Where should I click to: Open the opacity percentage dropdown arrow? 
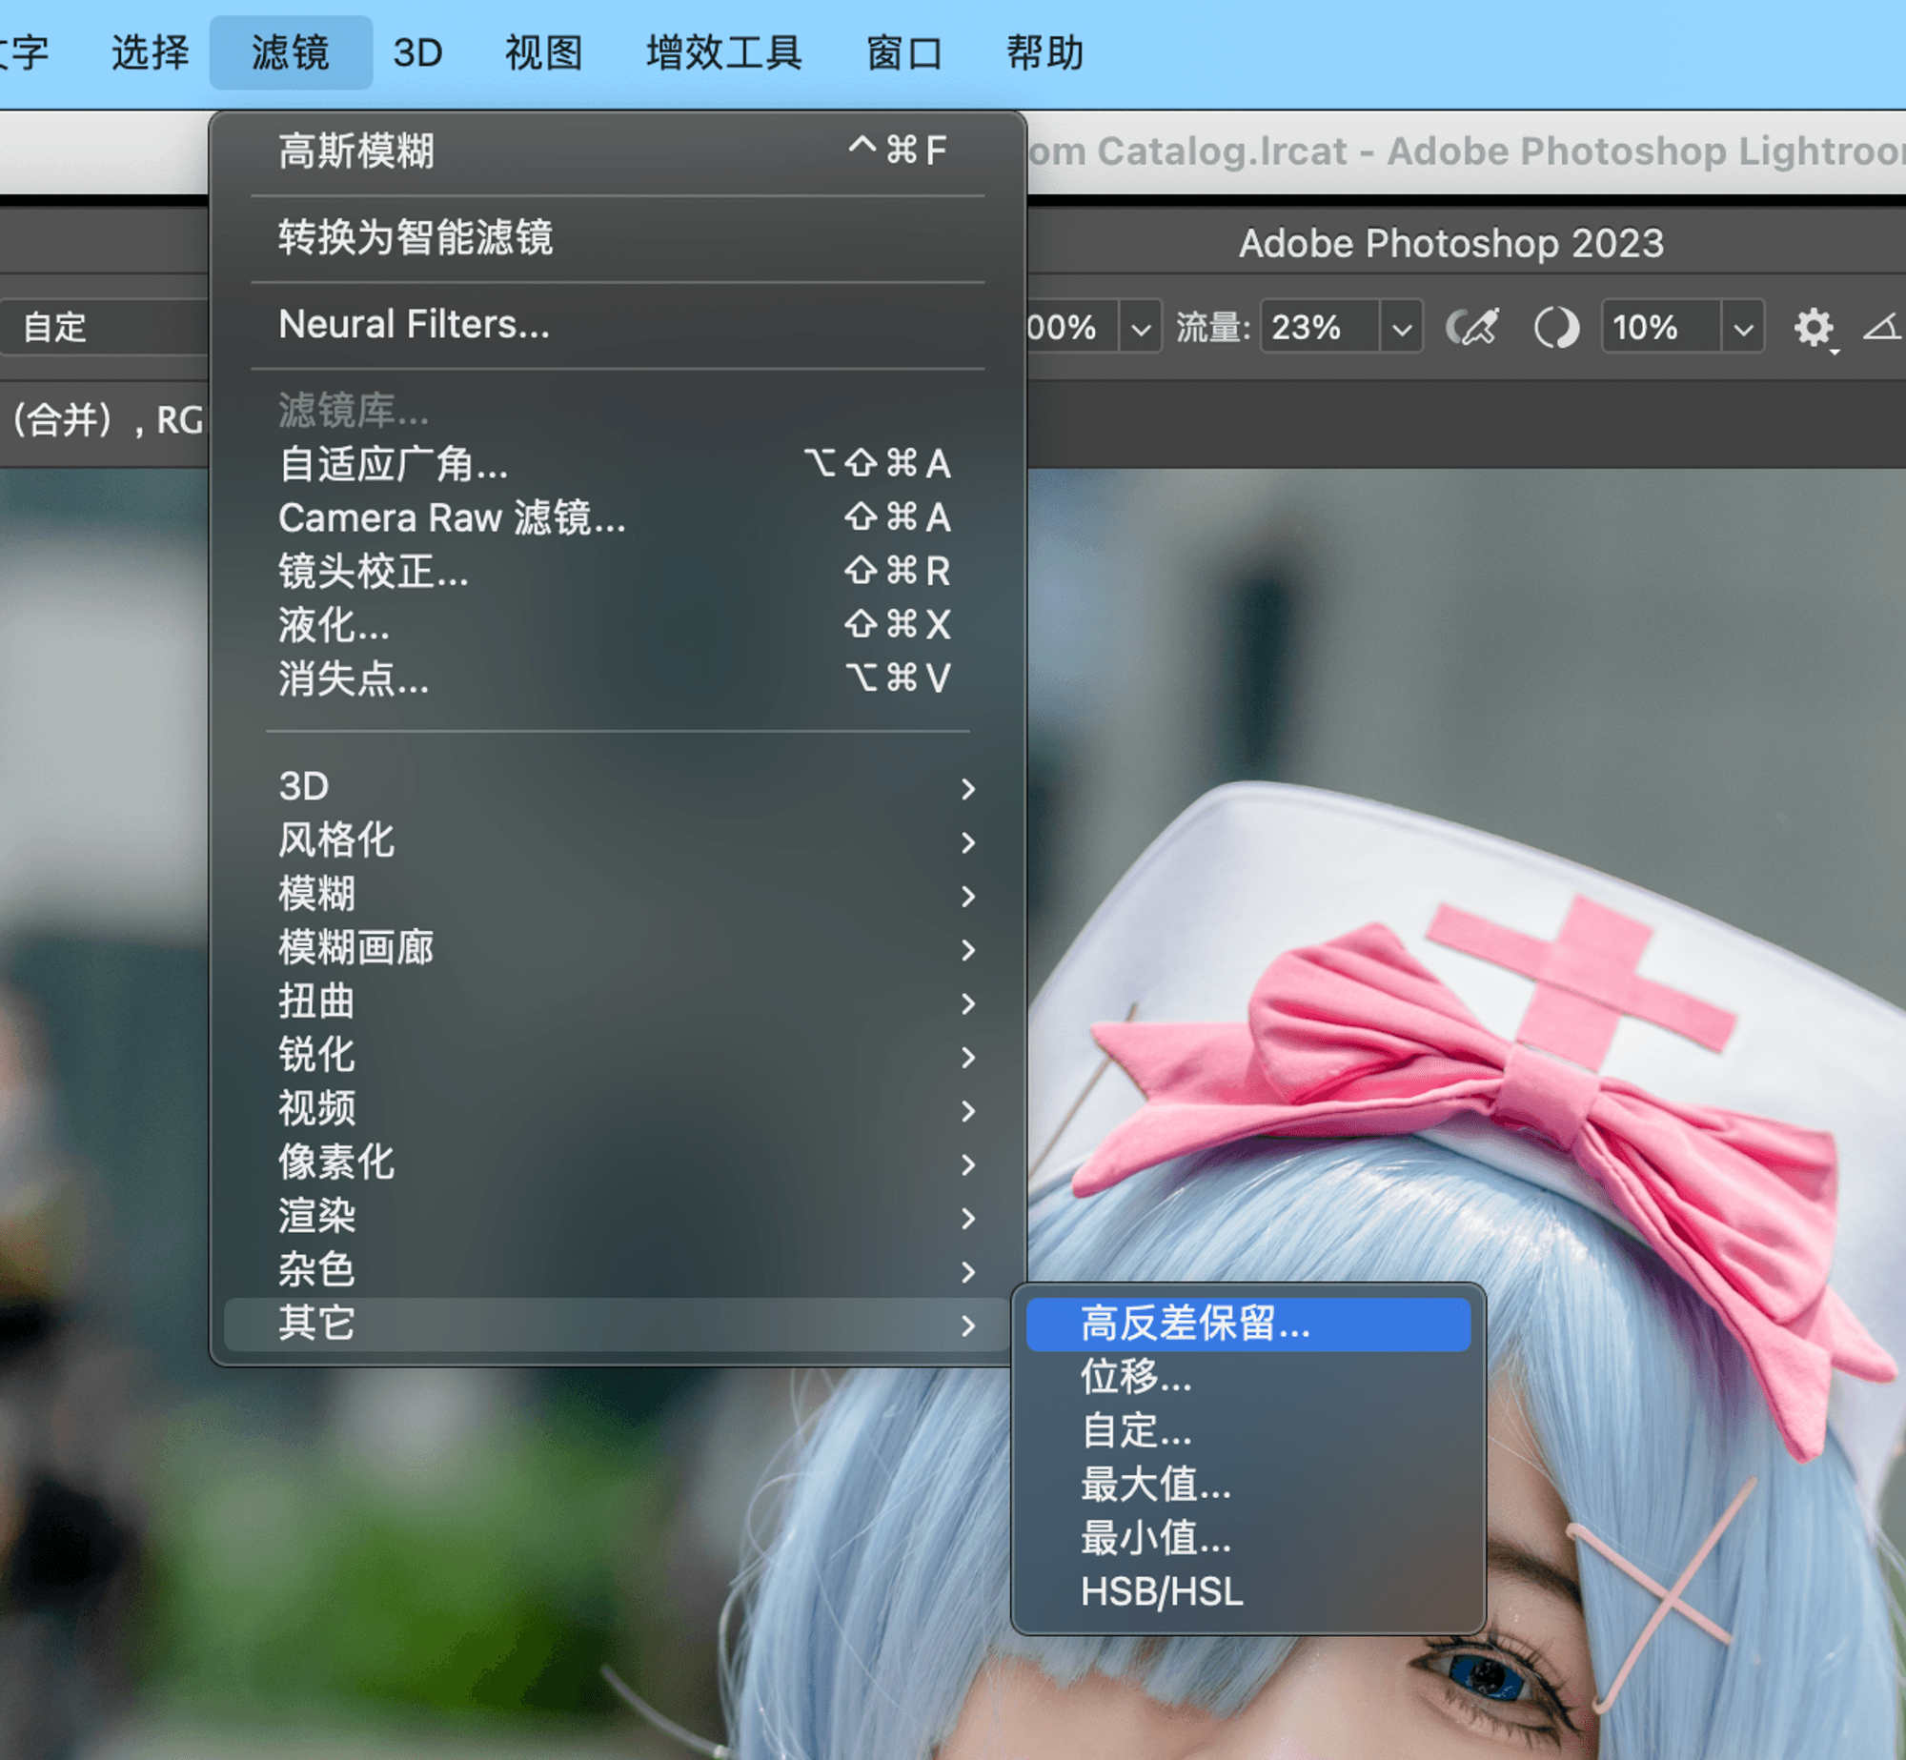[x=1140, y=328]
